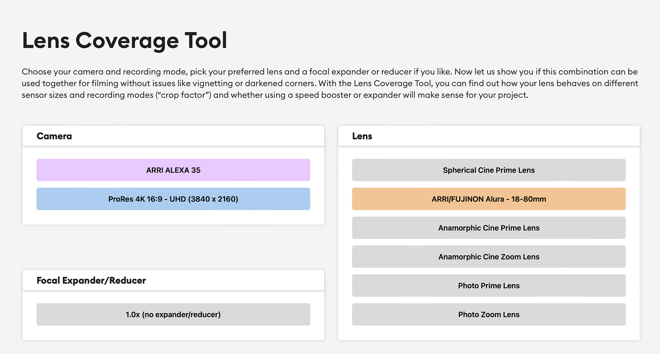Click the Lens Coverage Tool title

click(124, 41)
